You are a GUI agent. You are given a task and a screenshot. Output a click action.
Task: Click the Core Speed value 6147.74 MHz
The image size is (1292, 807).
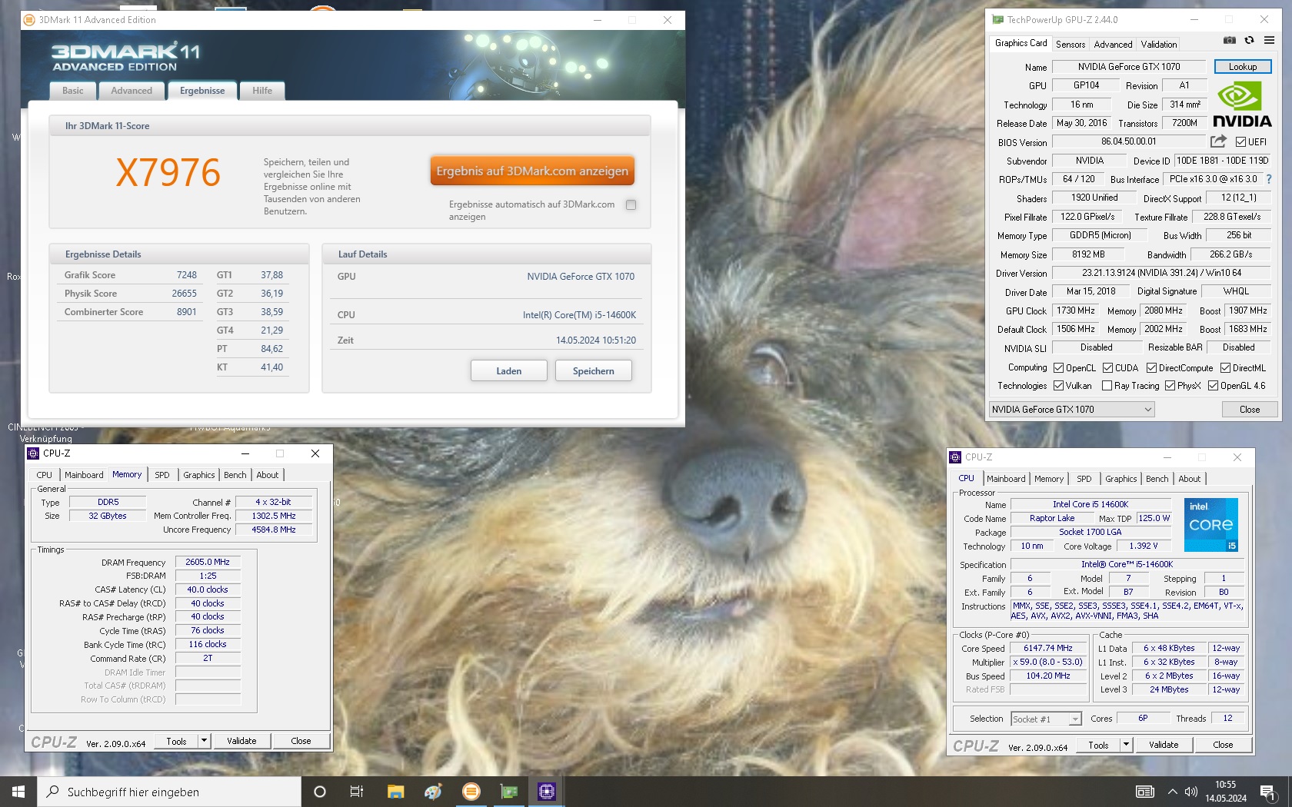pyautogui.click(x=1048, y=648)
